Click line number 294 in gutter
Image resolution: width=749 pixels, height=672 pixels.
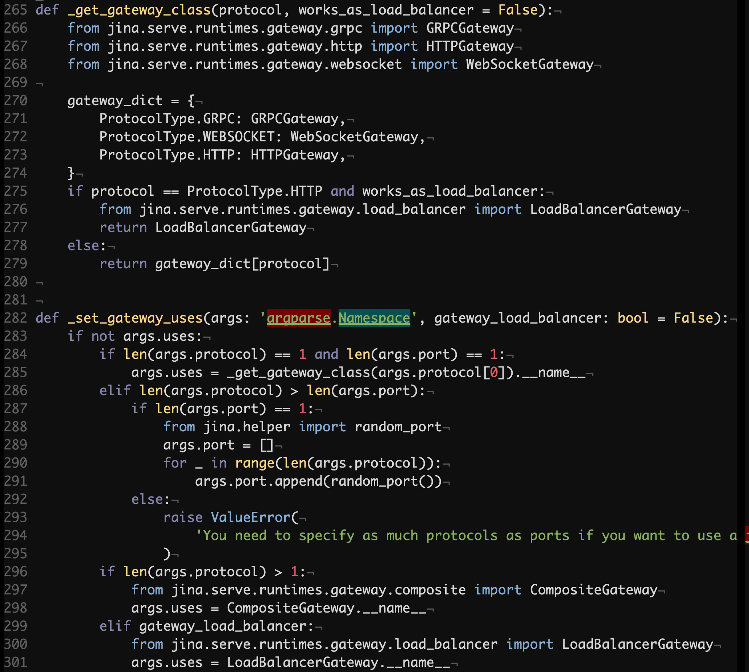pos(16,535)
